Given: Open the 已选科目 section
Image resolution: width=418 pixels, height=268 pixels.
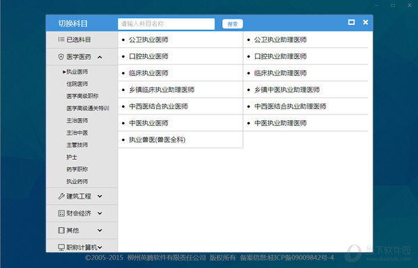Looking at the screenshot, I should [82, 40].
